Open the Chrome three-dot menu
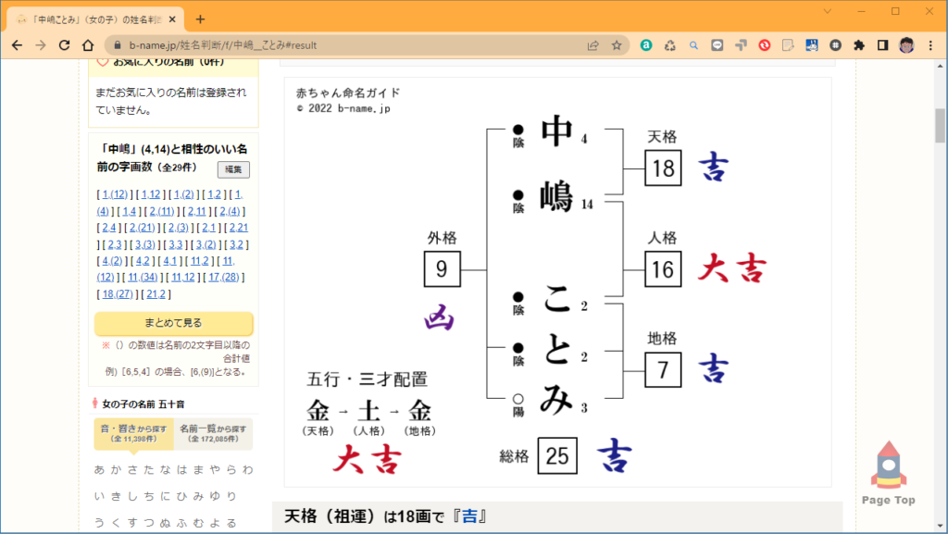This screenshot has width=948, height=534. point(929,43)
